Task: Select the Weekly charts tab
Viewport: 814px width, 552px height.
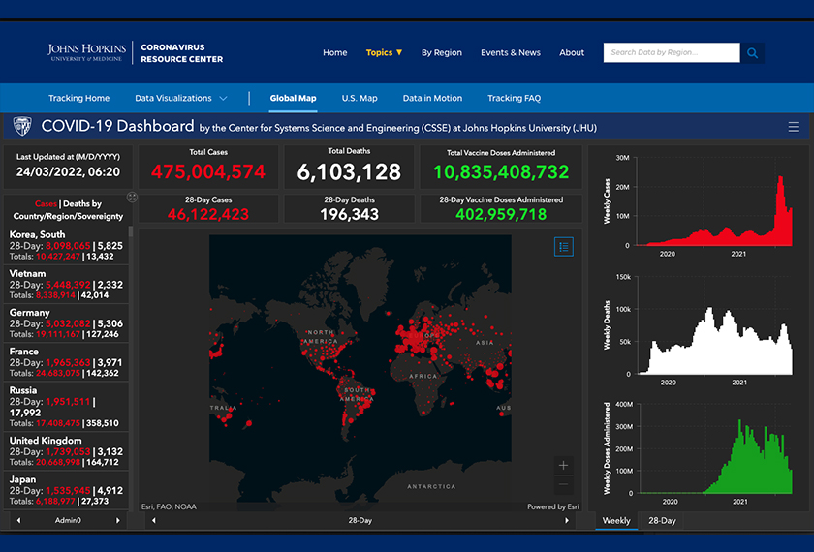Action: 616,521
